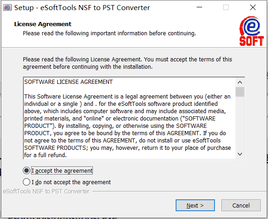Minimize the setup window
Viewport: 268px width, 219px height.
pyautogui.click(x=199, y=7)
